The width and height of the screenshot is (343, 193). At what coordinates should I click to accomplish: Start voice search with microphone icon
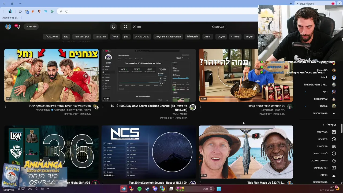113,27
